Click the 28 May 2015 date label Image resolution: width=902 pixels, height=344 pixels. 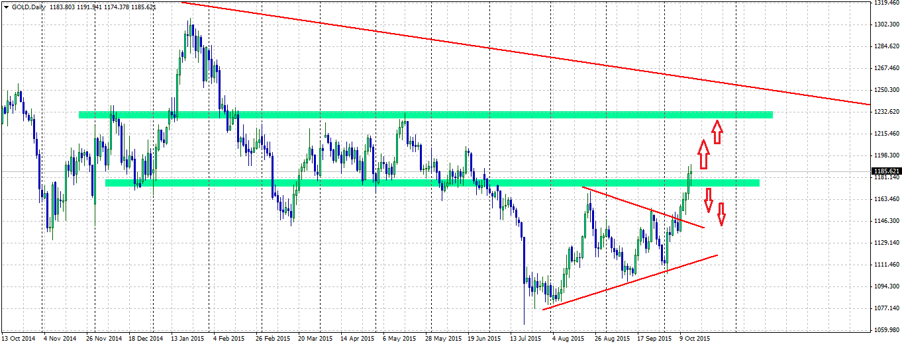(443, 338)
